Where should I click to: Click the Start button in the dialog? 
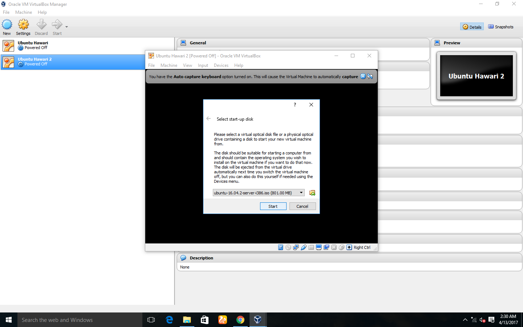tap(273, 206)
